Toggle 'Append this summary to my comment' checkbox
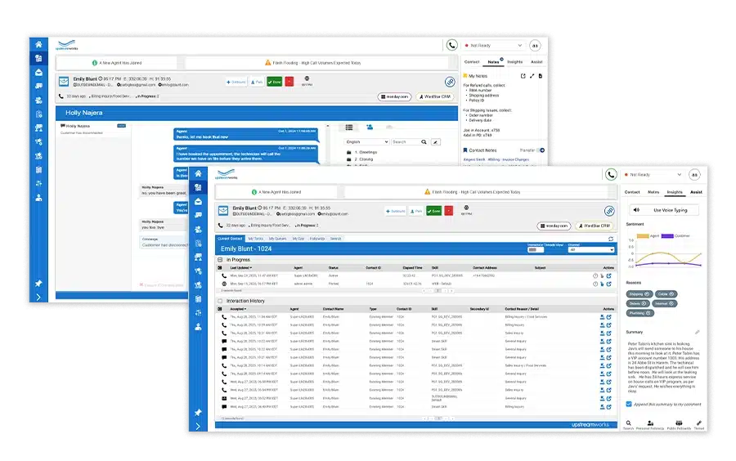This screenshot has height=461, width=736. [628, 404]
